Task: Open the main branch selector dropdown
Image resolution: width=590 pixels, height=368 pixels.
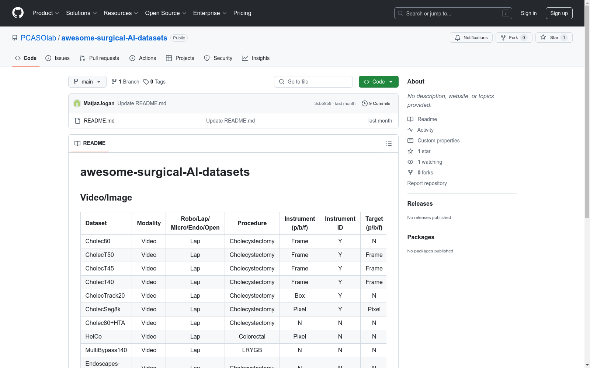Action: click(87, 82)
